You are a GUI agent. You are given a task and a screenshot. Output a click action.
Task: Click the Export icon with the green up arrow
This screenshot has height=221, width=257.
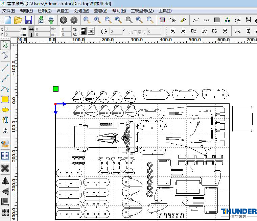[51, 20]
